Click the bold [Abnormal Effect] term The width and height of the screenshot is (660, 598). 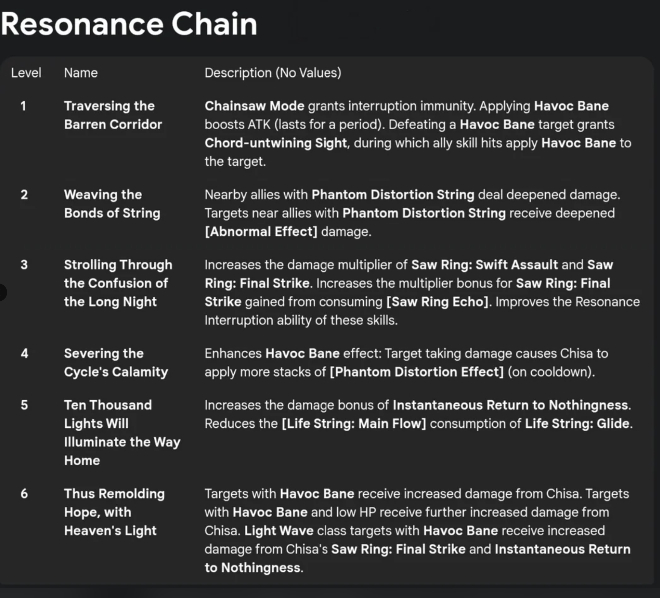pos(261,232)
